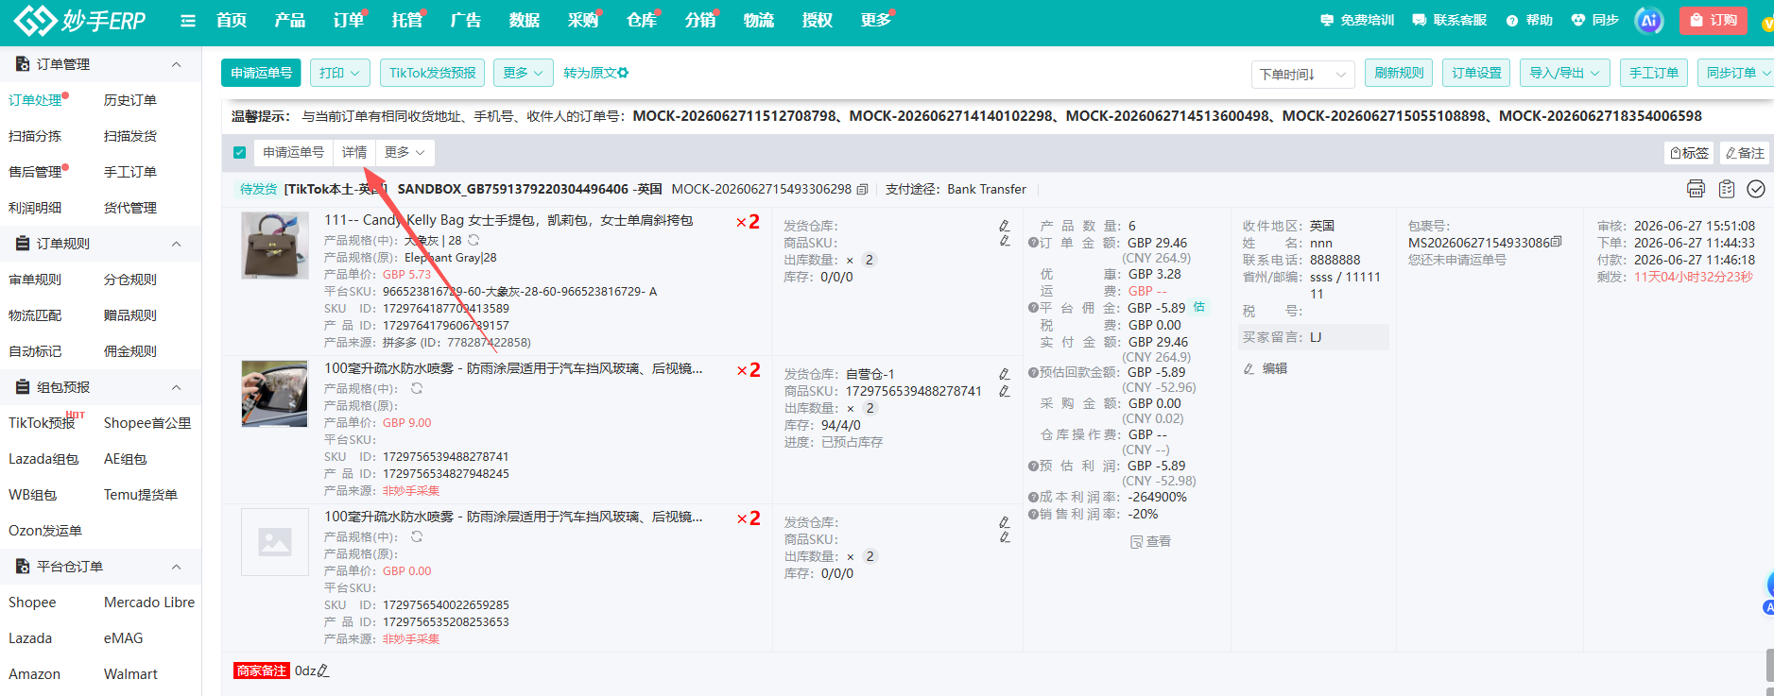Refresh product spec of the 自营仓-1 spray item
This screenshot has width=1774, height=696.
417,388
